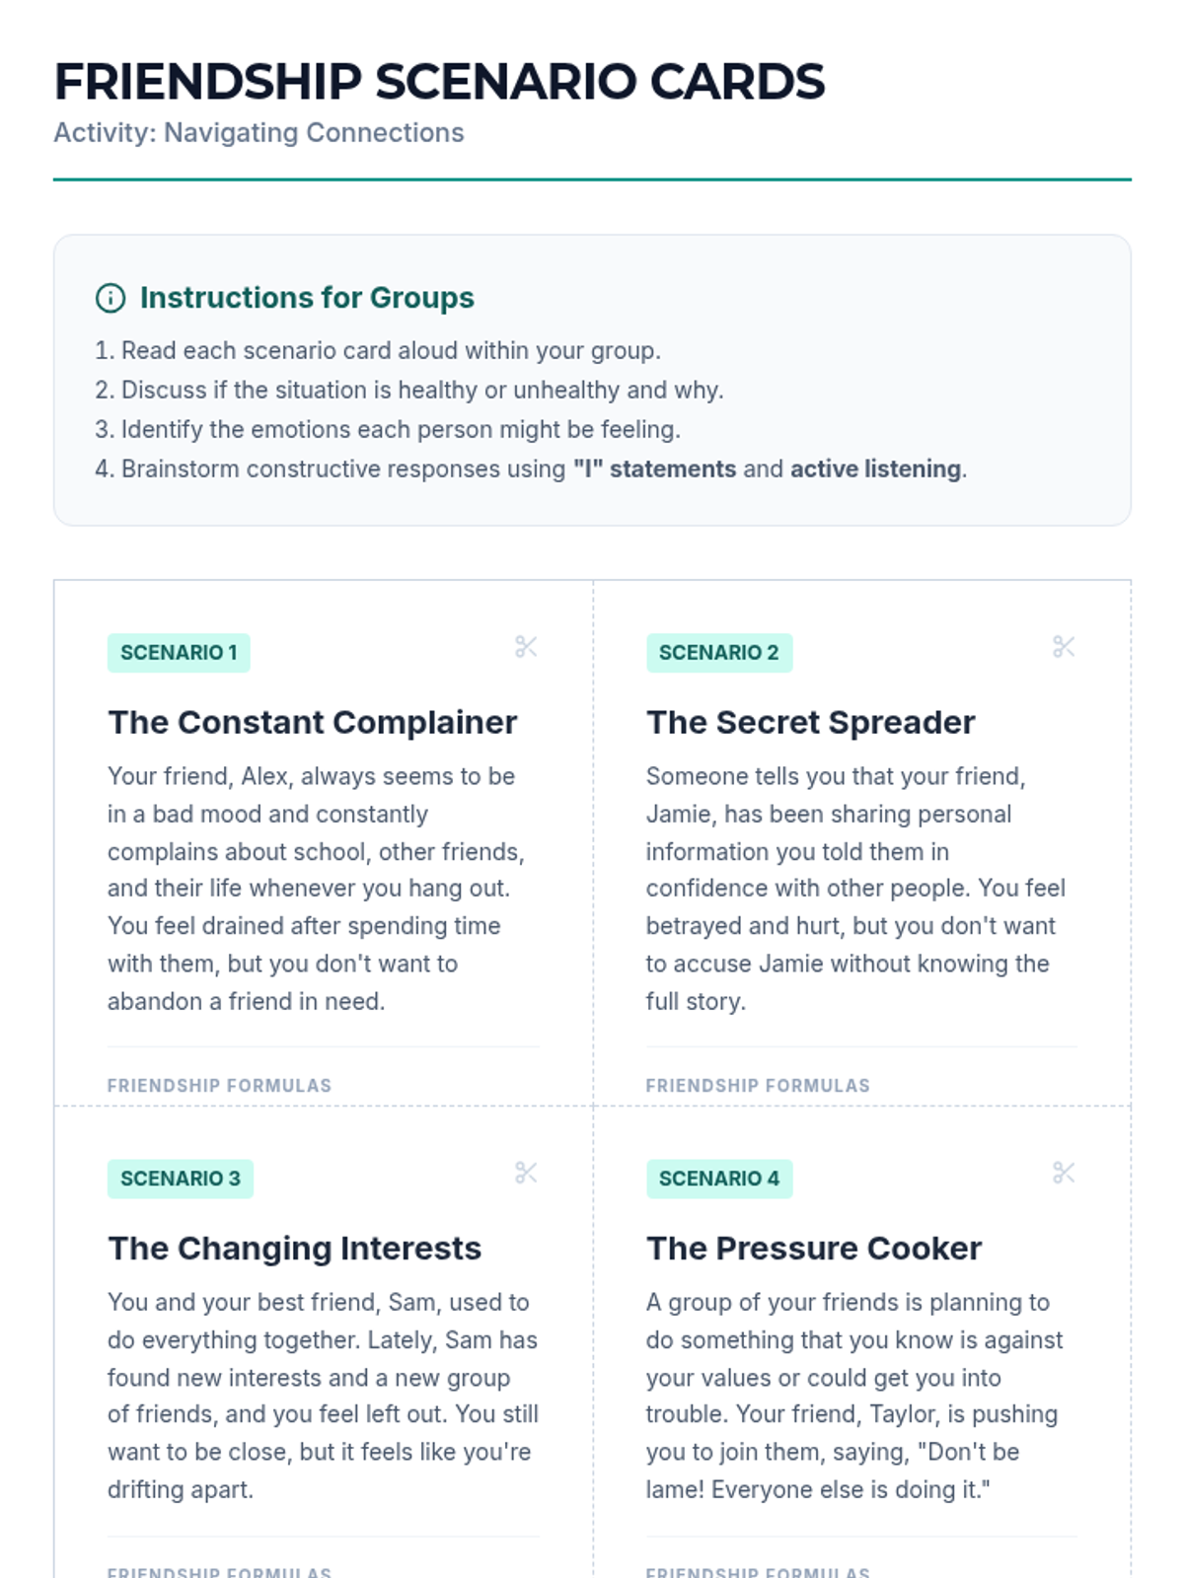Click the Changing Interests card title
The image size is (1184, 1578).
(295, 1249)
